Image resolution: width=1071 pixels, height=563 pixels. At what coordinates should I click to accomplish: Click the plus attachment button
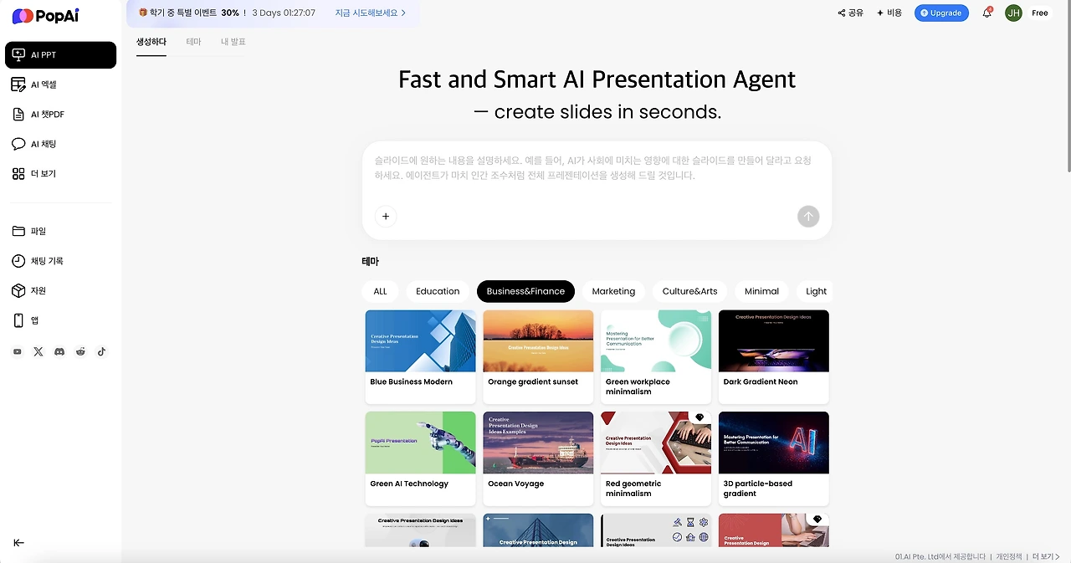[386, 217]
